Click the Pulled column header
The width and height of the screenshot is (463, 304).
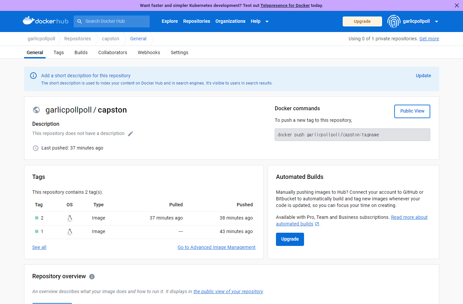point(176,205)
